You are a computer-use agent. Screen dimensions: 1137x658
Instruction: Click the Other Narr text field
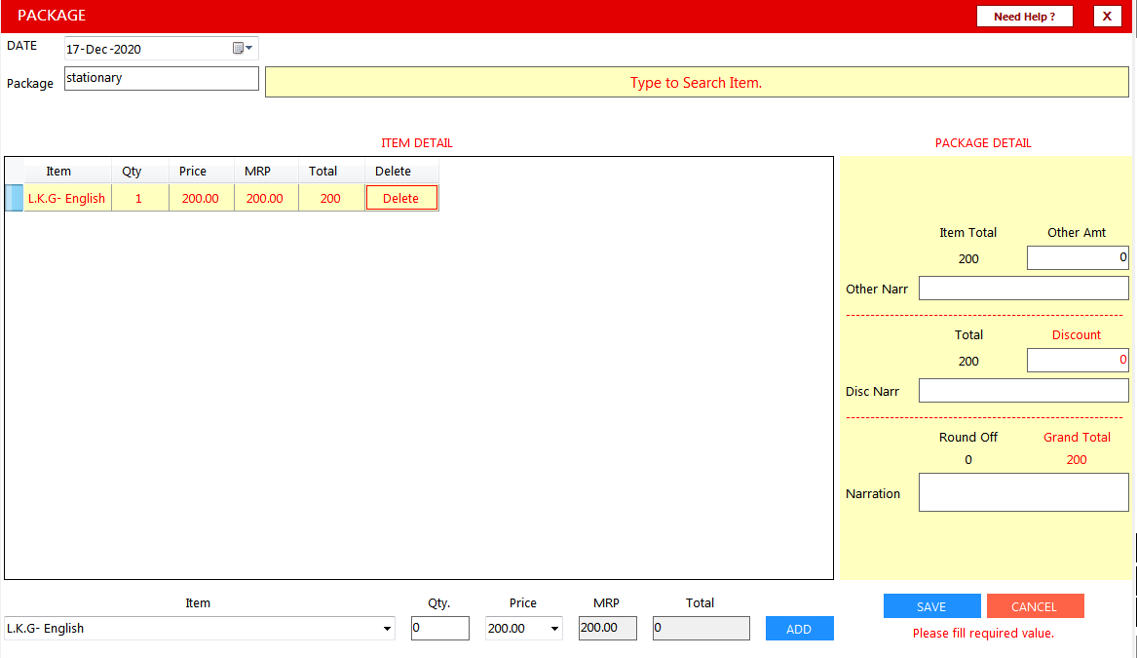coord(1023,288)
